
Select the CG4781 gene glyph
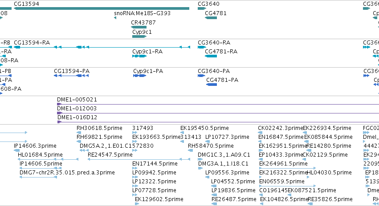tap(211, 18)
